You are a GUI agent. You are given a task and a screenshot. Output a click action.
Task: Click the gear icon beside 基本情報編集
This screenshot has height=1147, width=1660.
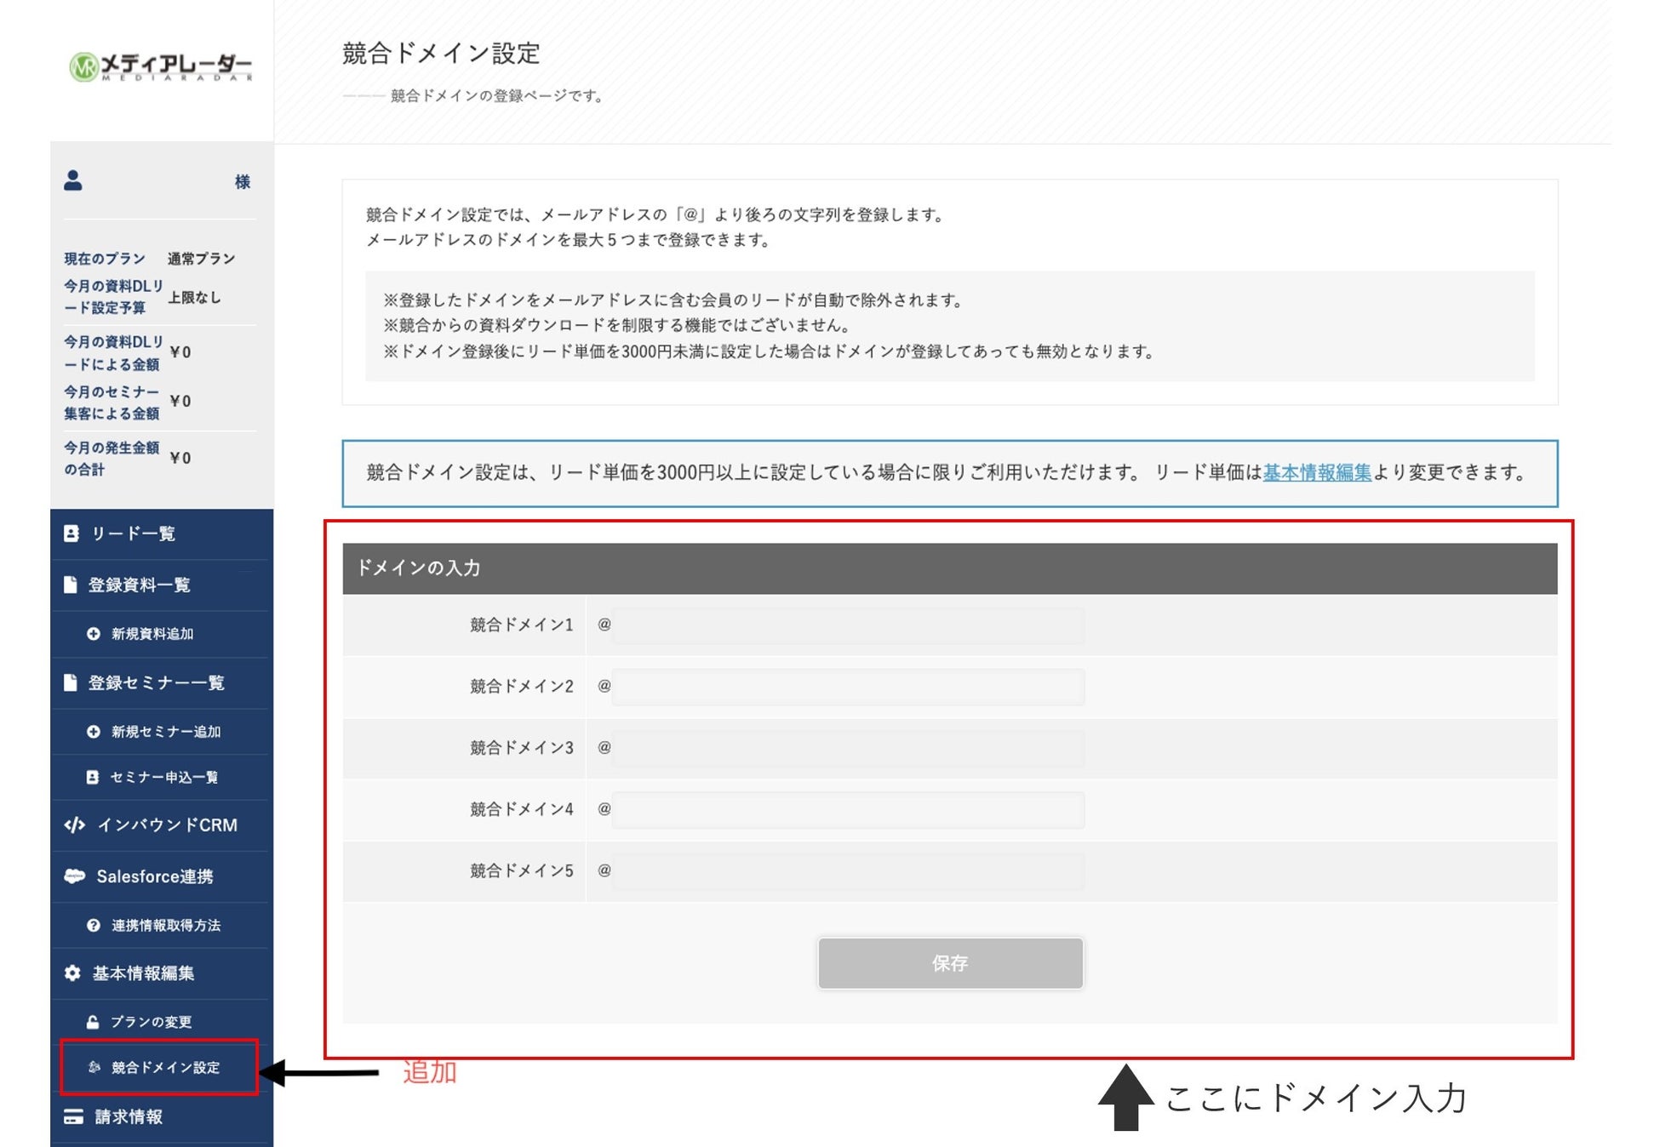point(73,973)
